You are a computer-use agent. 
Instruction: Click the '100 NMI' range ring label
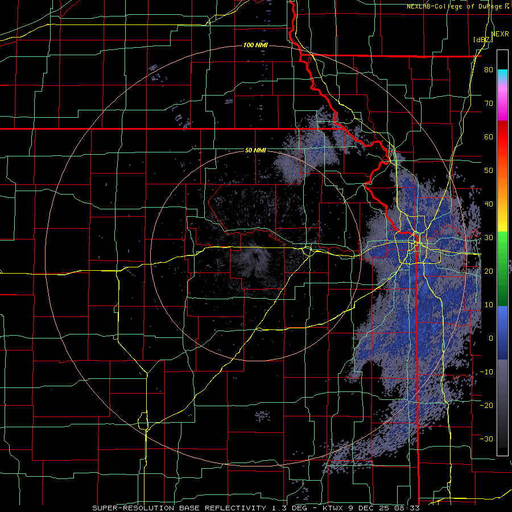point(255,45)
